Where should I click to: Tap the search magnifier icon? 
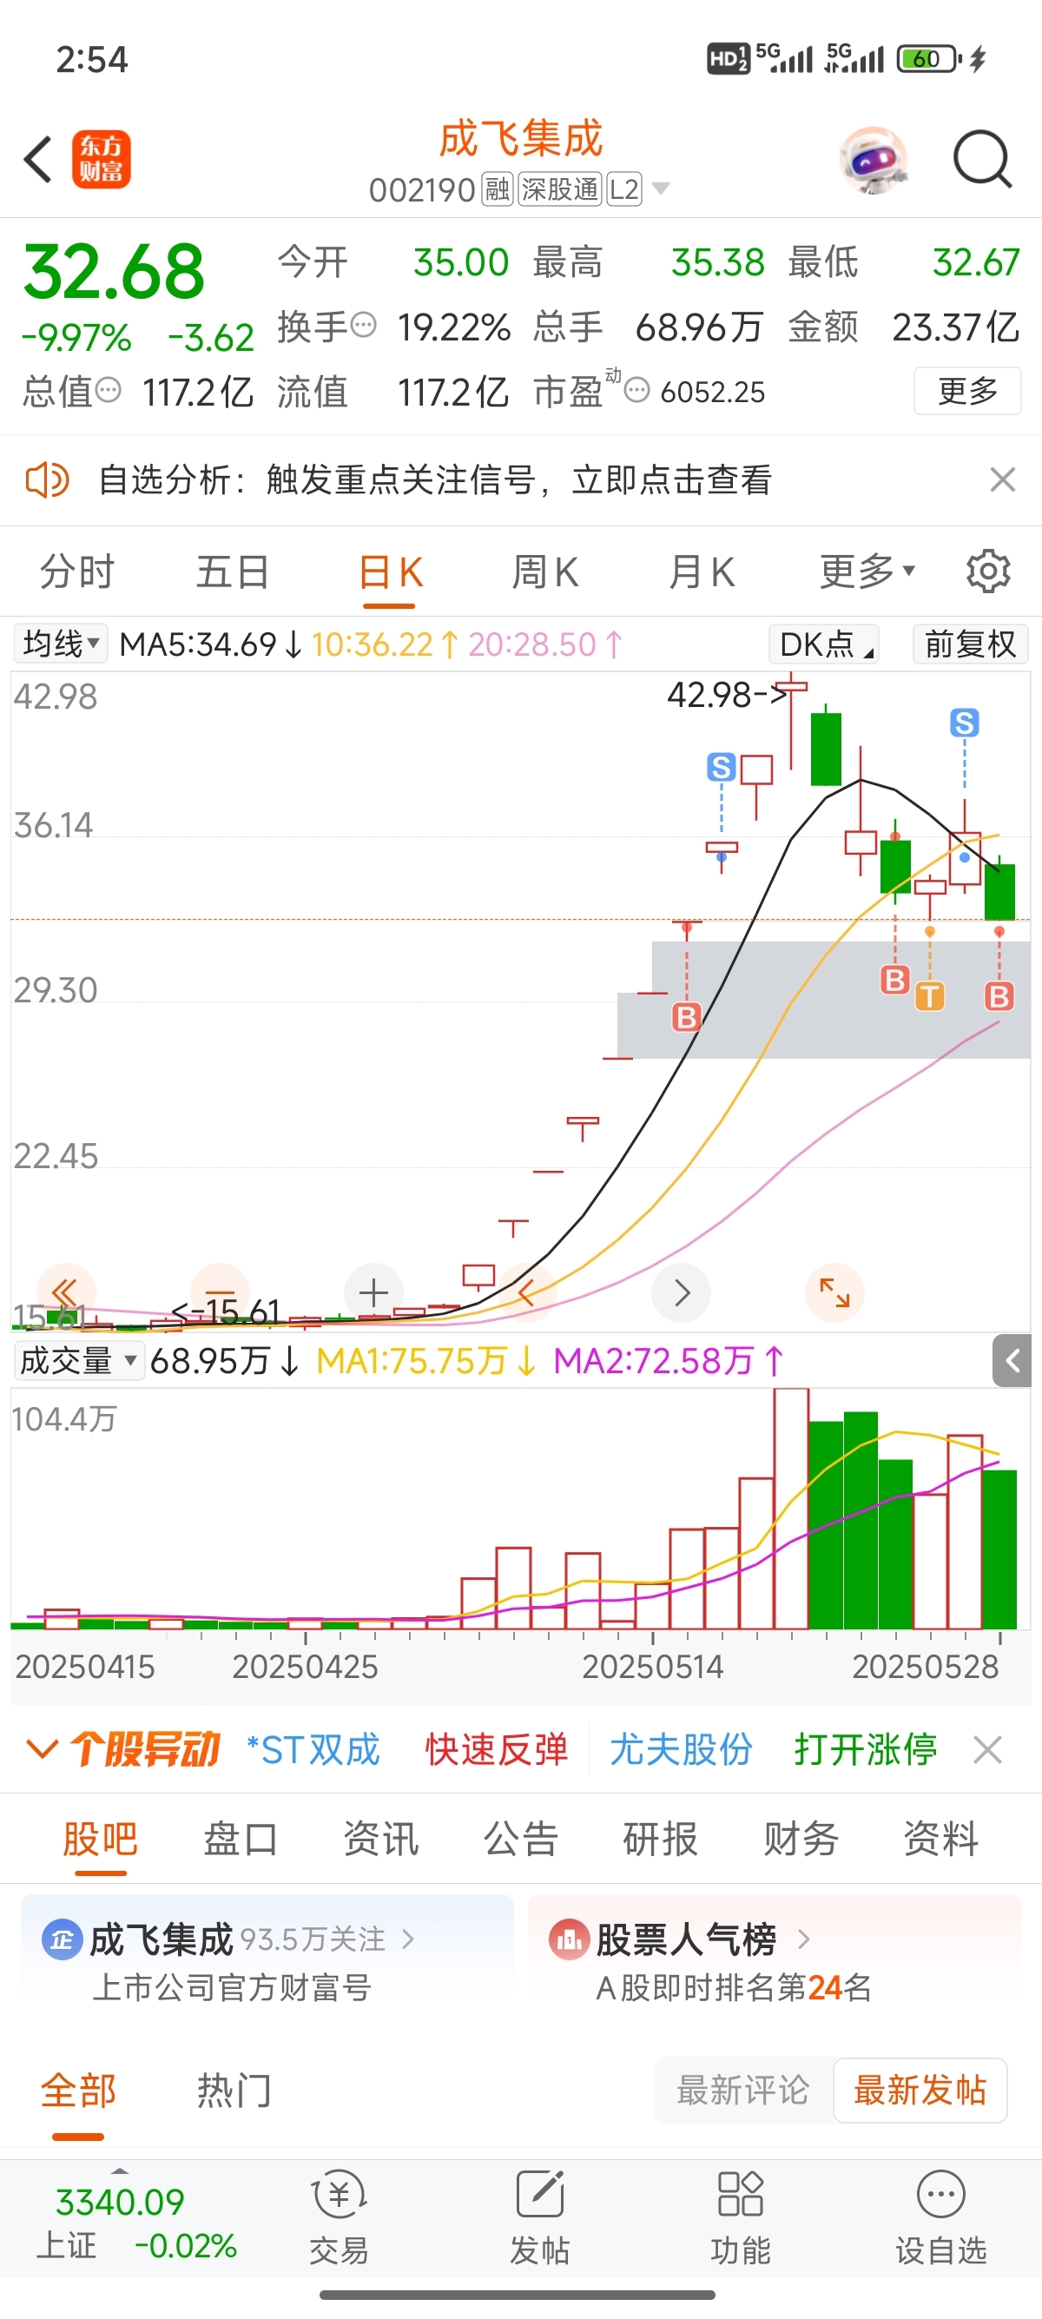point(983,160)
